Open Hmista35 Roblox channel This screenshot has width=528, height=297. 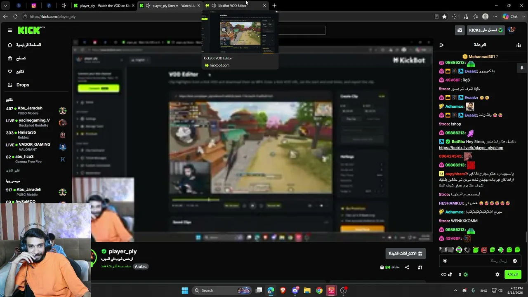(x=36, y=135)
